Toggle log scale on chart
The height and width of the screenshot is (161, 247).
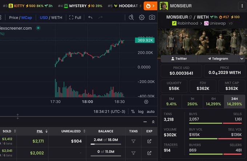(141, 111)
